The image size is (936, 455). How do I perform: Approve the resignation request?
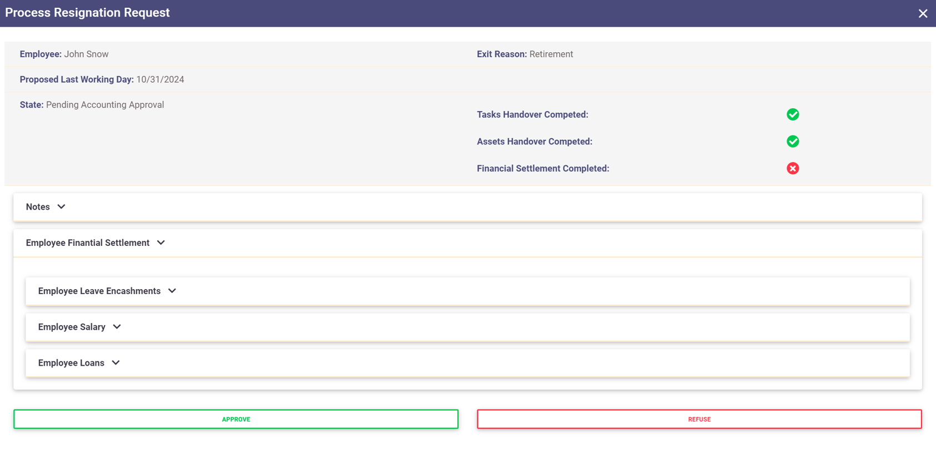pyautogui.click(x=236, y=419)
